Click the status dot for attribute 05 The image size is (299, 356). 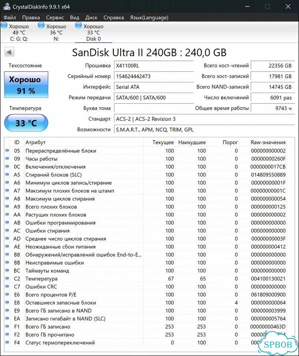click(7, 151)
